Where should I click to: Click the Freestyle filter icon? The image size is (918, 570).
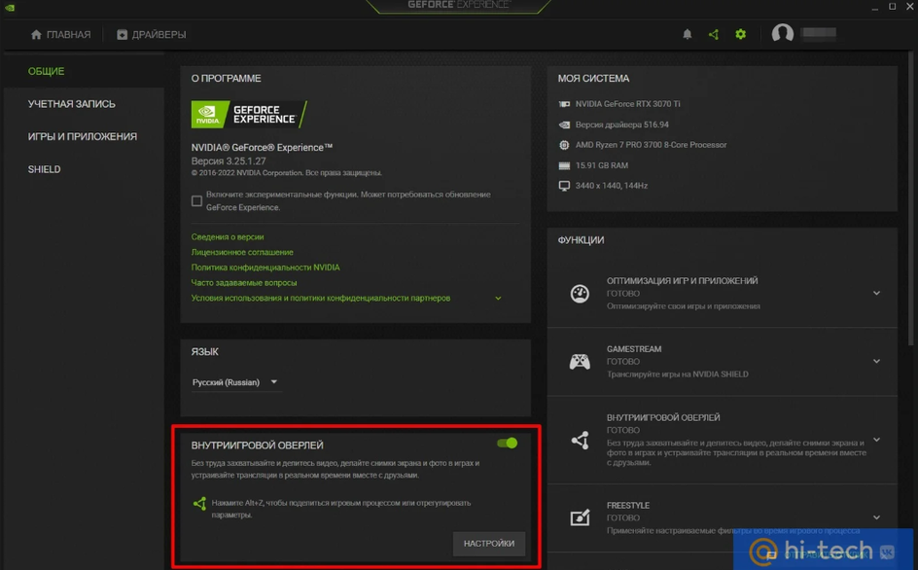pyautogui.click(x=580, y=517)
